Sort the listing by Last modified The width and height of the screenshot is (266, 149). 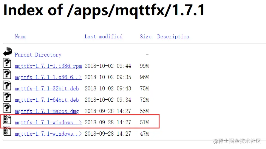click(x=103, y=37)
